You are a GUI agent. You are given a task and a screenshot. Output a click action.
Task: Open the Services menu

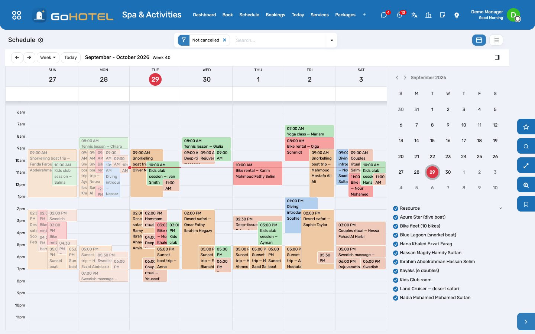(320, 15)
